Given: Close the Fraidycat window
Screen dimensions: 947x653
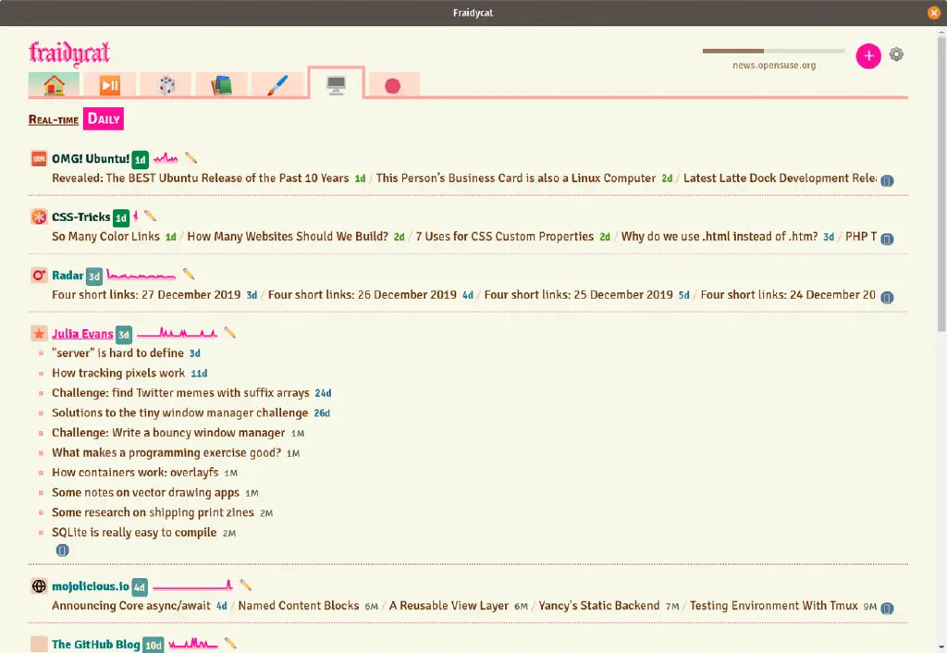Looking at the screenshot, I should (x=934, y=13).
